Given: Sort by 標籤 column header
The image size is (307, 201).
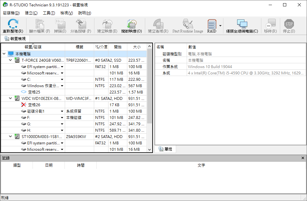Looking at the screenshot, I should 79,47.
